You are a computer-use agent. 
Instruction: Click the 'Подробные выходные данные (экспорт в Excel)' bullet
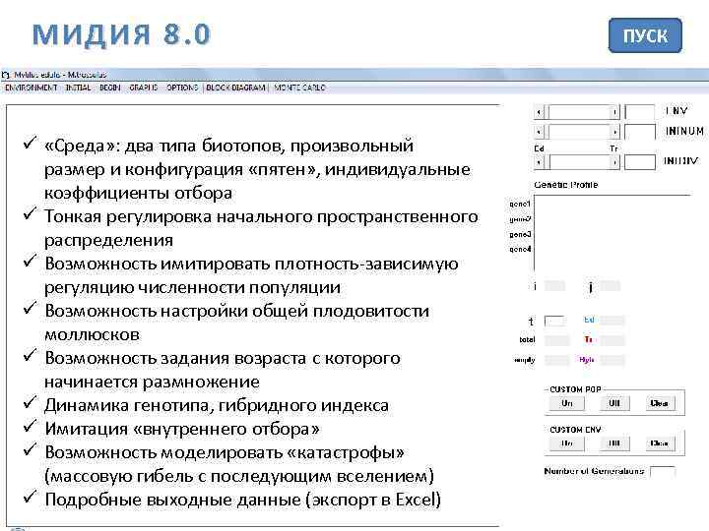tap(243, 500)
